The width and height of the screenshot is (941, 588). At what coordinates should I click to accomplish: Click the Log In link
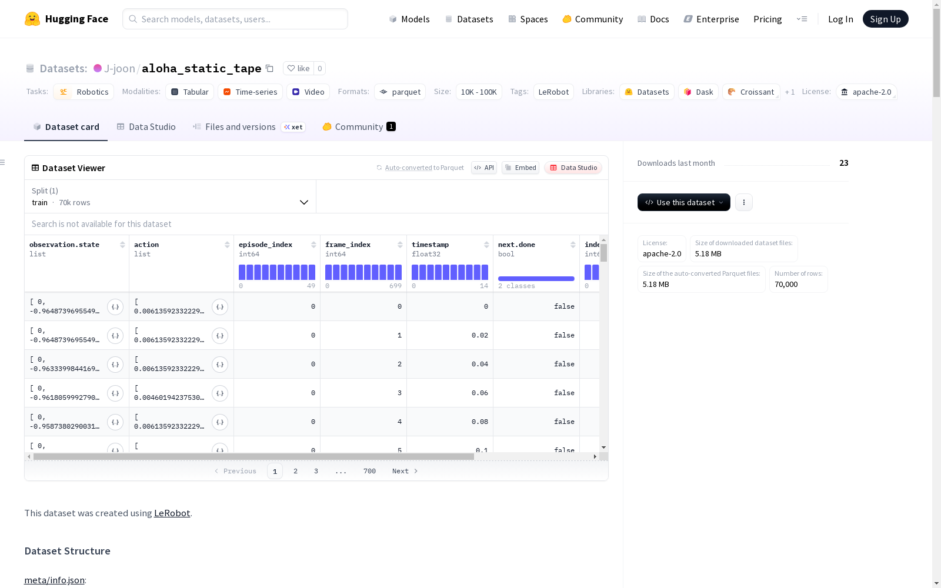click(840, 19)
